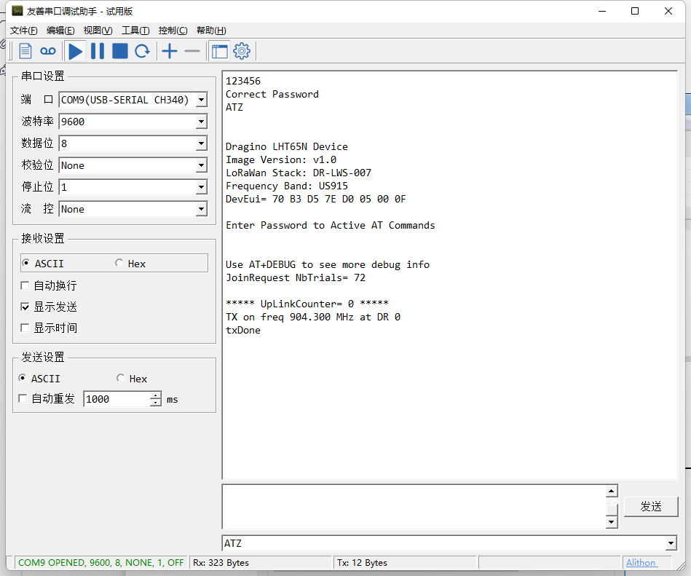This screenshot has width=691, height=576.
Task: Click the new document toolbar icon
Action: pyautogui.click(x=25, y=51)
